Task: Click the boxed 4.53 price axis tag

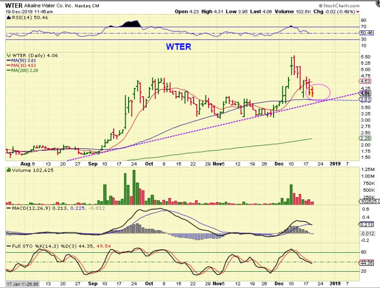Action: pos(366,81)
